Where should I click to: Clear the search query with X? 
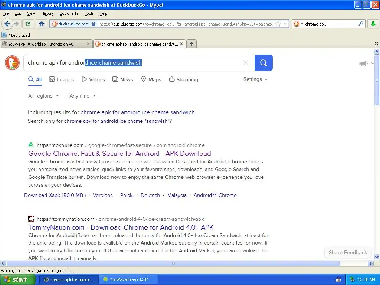click(x=246, y=62)
